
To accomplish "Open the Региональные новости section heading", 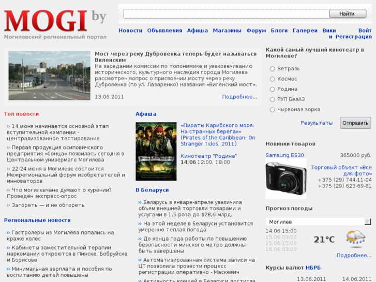I will click(x=37, y=220).
